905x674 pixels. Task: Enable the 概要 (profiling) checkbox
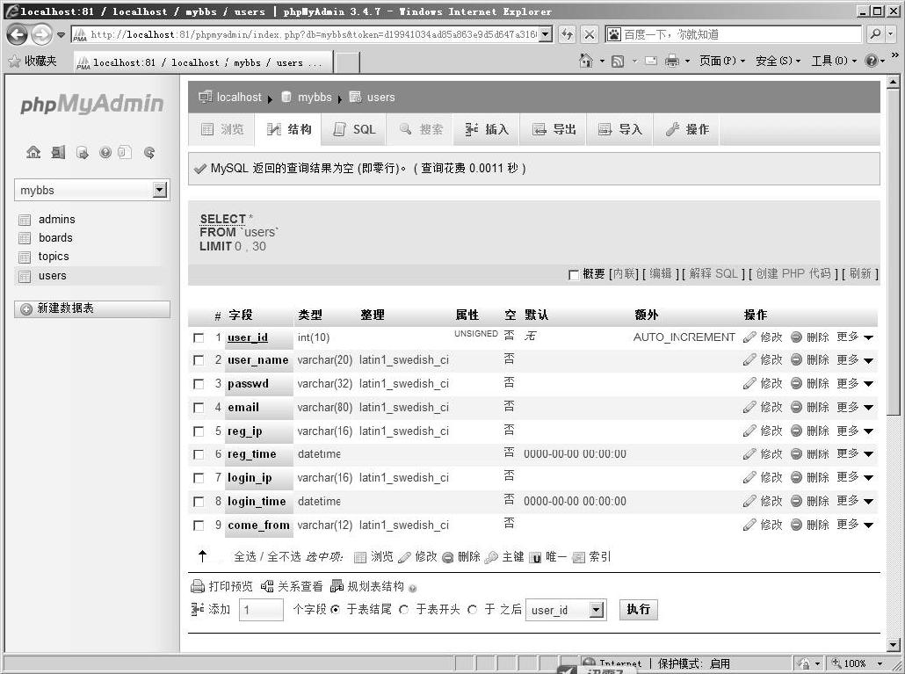(573, 275)
